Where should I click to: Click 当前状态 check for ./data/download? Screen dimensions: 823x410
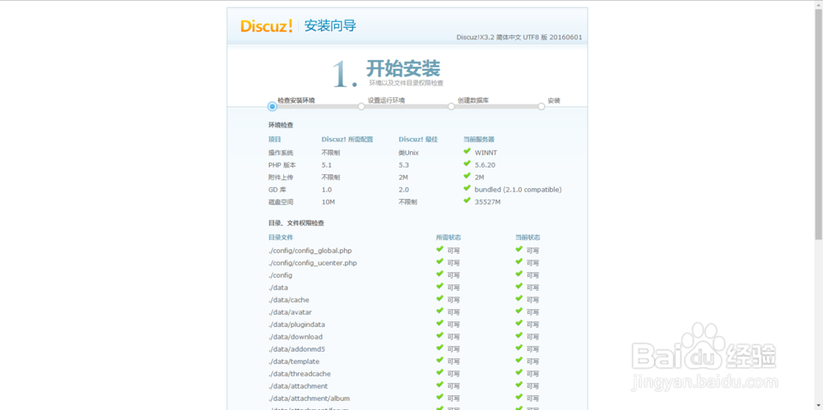tap(519, 335)
